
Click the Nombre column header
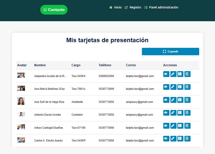click(40, 65)
